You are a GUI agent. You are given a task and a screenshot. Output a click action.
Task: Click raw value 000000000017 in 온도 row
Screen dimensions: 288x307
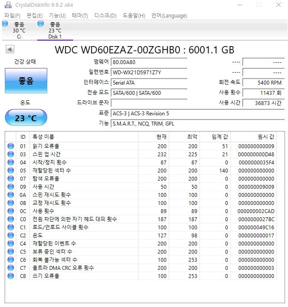coord(256,236)
